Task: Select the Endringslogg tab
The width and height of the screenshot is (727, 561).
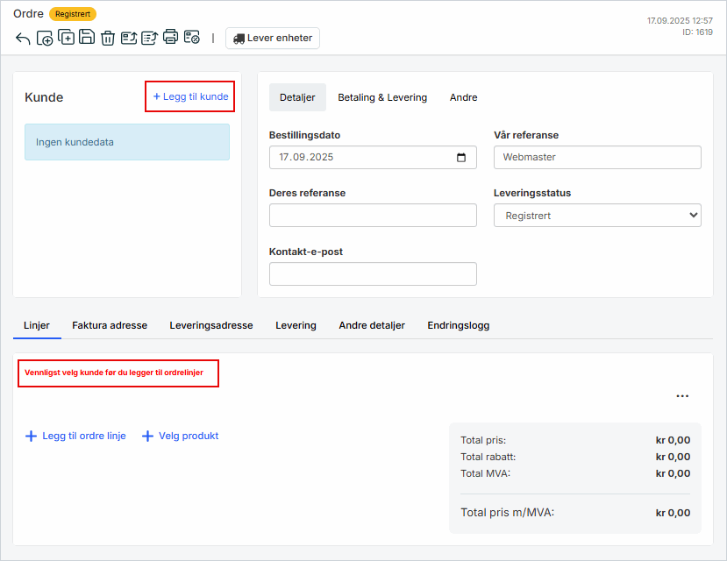Action: click(458, 325)
